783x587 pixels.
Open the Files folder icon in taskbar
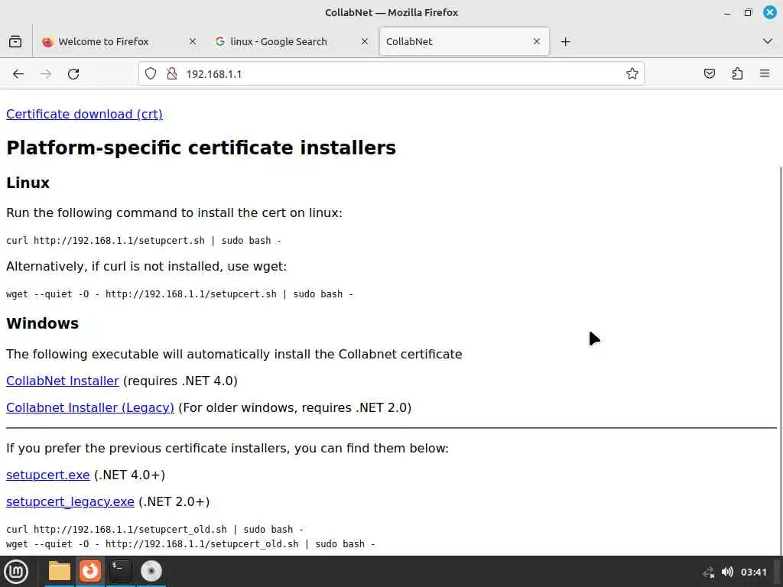point(60,571)
